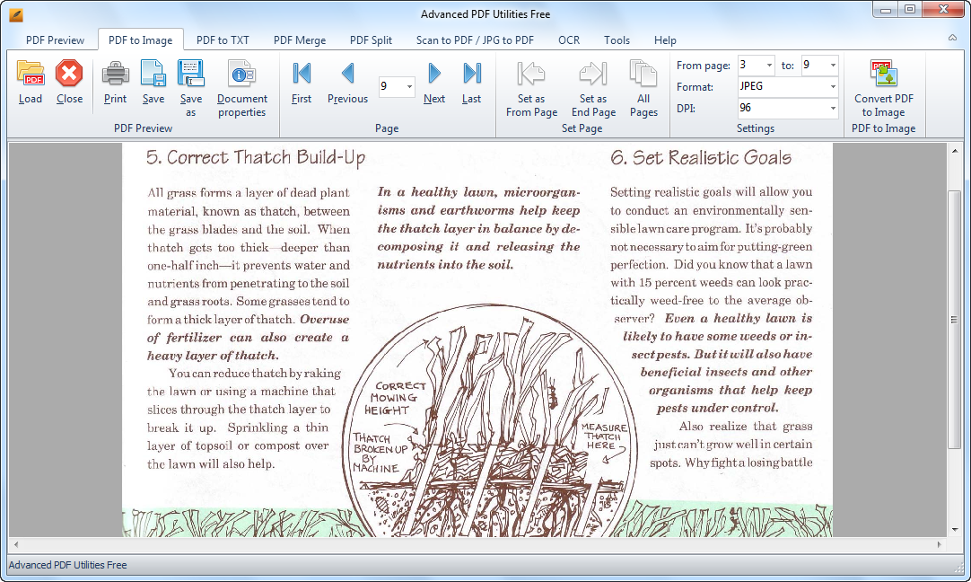Viewport: 971px width, 582px height.
Task: Click Set as From Page icon
Action: click(x=531, y=74)
